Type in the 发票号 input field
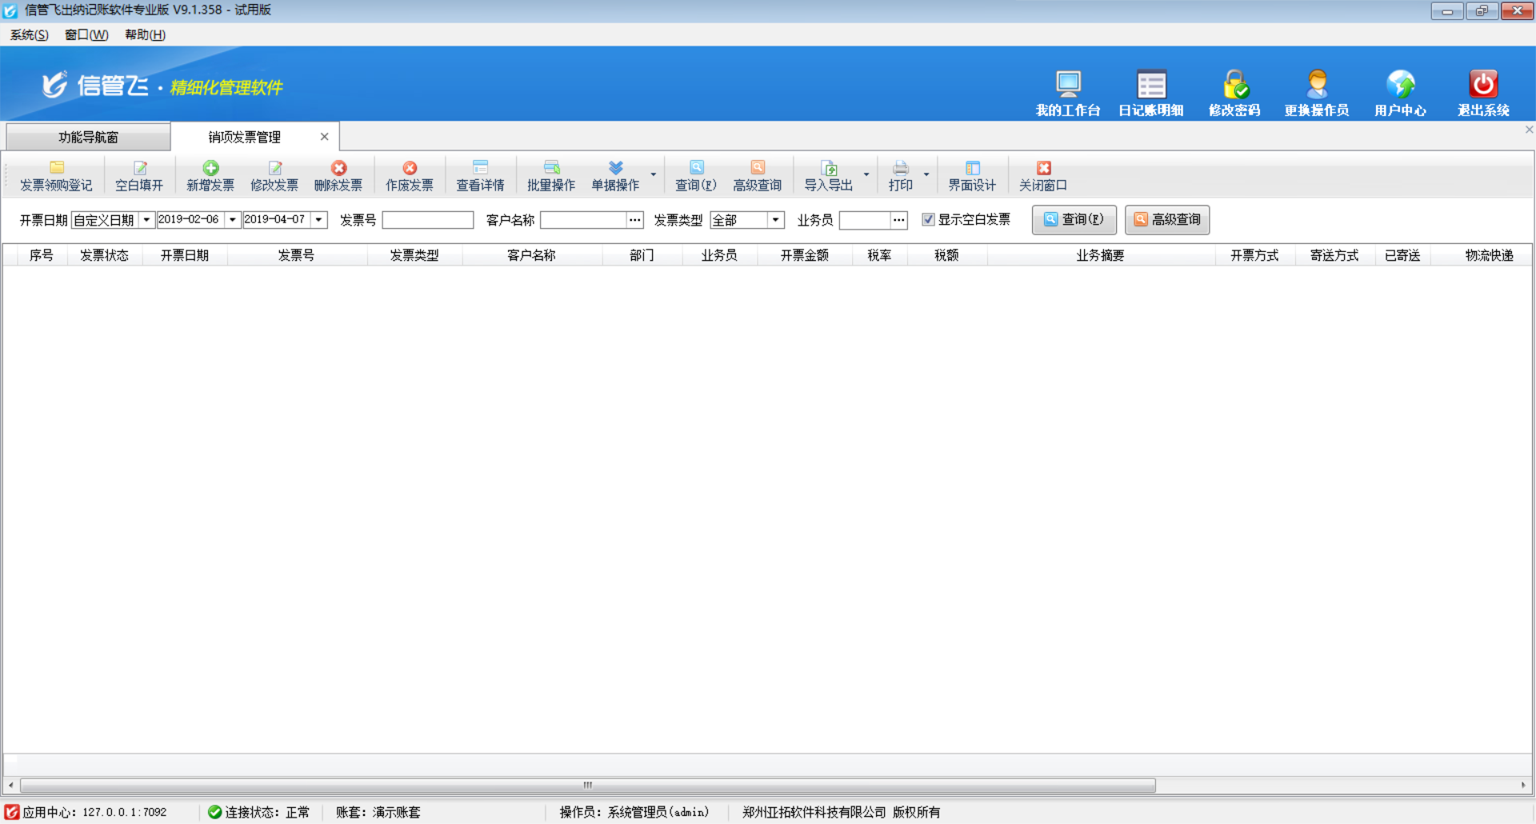Image resolution: width=1536 pixels, height=824 pixels. pos(428,219)
